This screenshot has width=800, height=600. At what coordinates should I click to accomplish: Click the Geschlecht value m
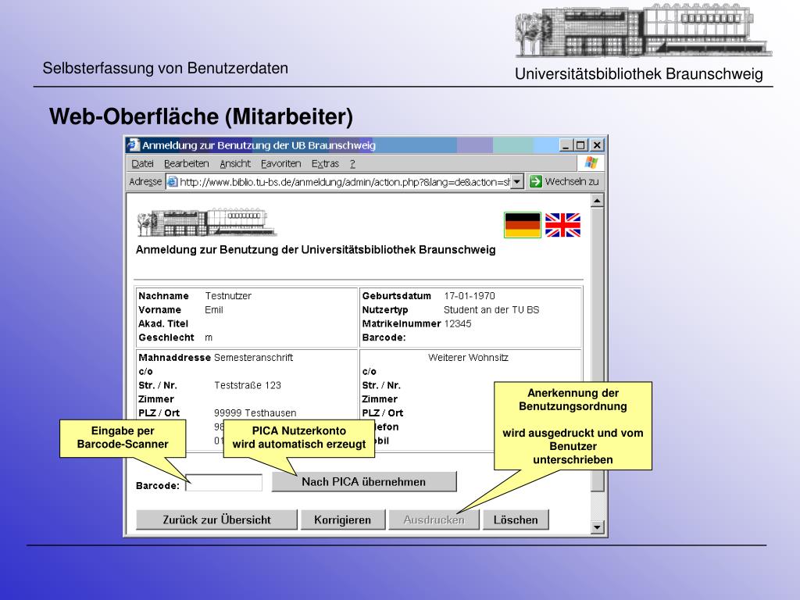(x=209, y=337)
